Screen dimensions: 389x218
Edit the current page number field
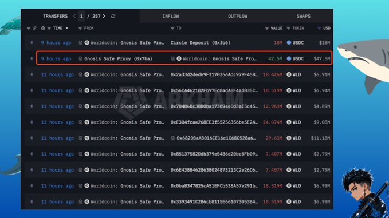pyautogui.click(x=81, y=16)
